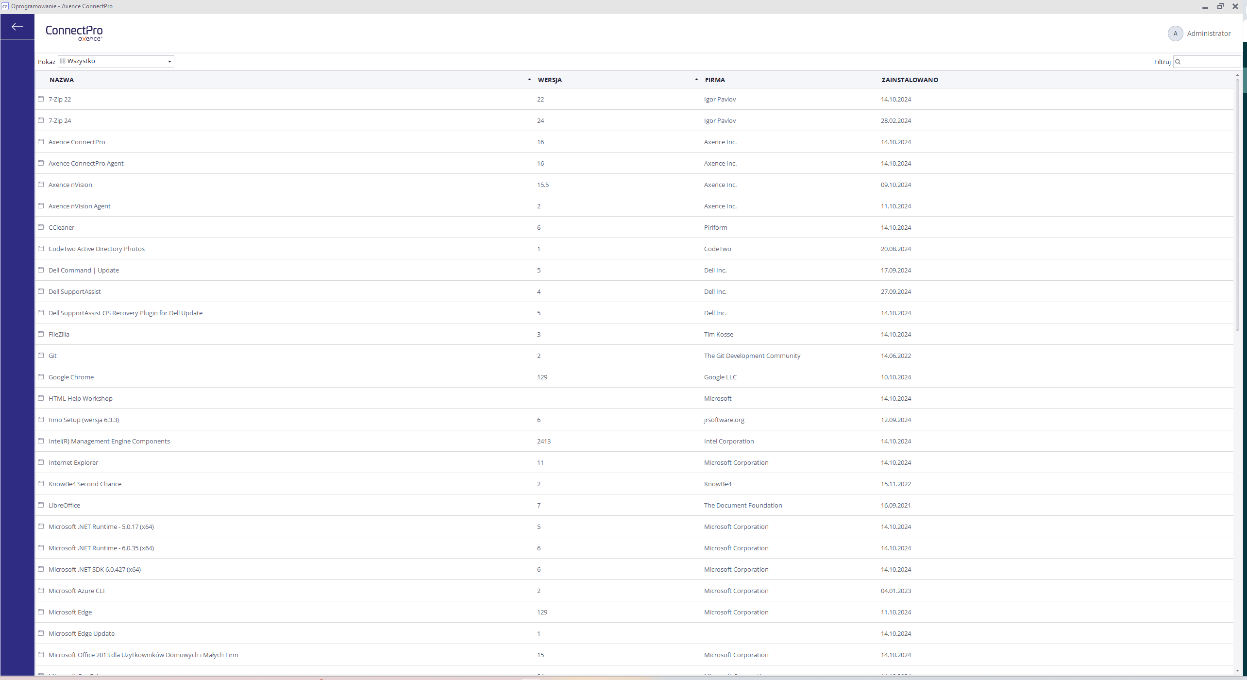Click the Axence nVision row icon

pos(41,185)
